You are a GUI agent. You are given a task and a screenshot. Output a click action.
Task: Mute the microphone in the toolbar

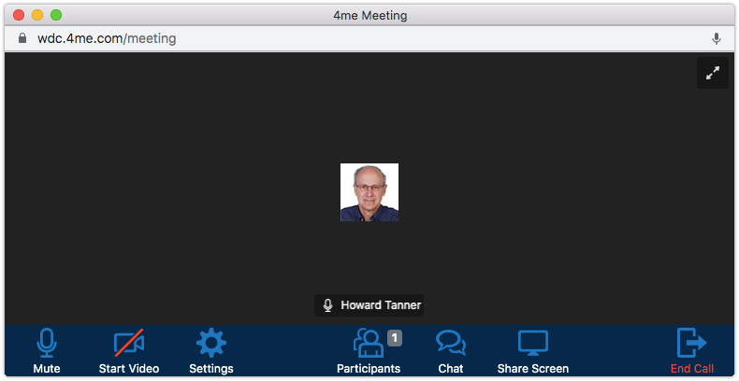46,351
